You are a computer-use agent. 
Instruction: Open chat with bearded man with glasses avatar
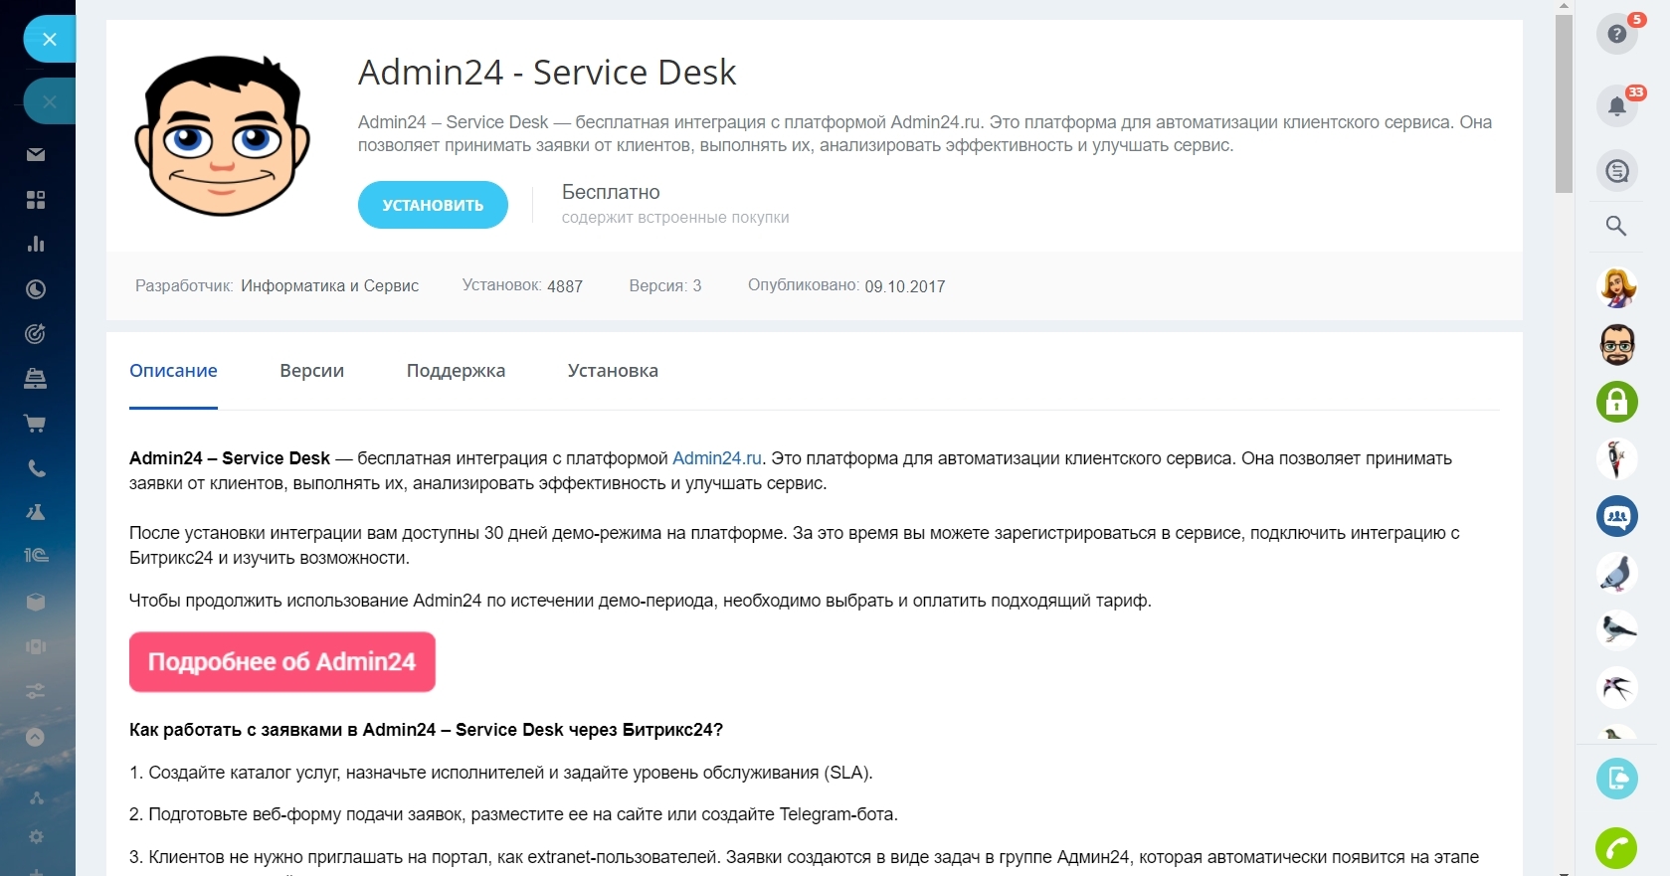tap(1617, 345)
